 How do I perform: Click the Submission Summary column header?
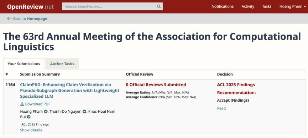point(40,74)
